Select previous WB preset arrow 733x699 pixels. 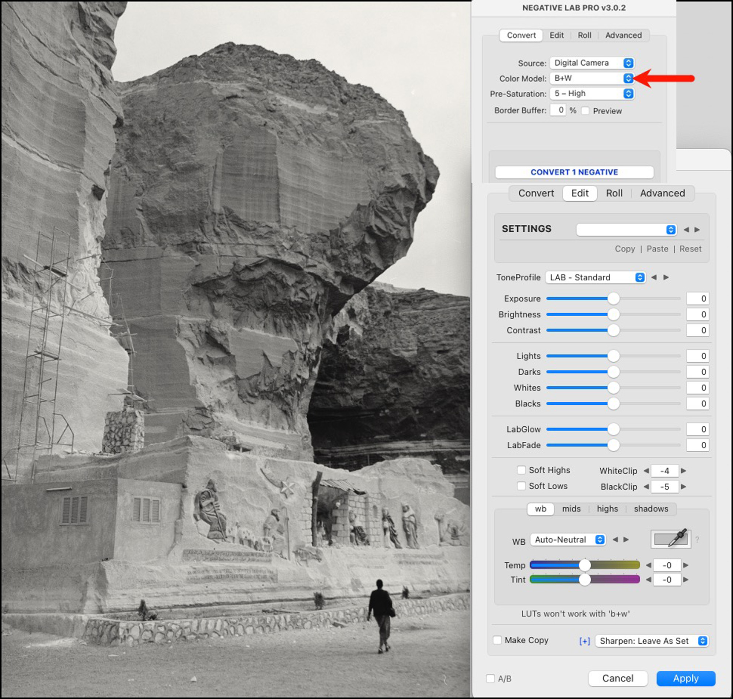pyautogui.click(x=615, y=540)
